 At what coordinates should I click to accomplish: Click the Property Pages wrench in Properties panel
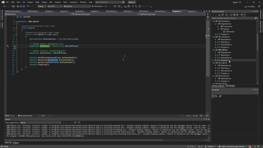pos(220,96)
